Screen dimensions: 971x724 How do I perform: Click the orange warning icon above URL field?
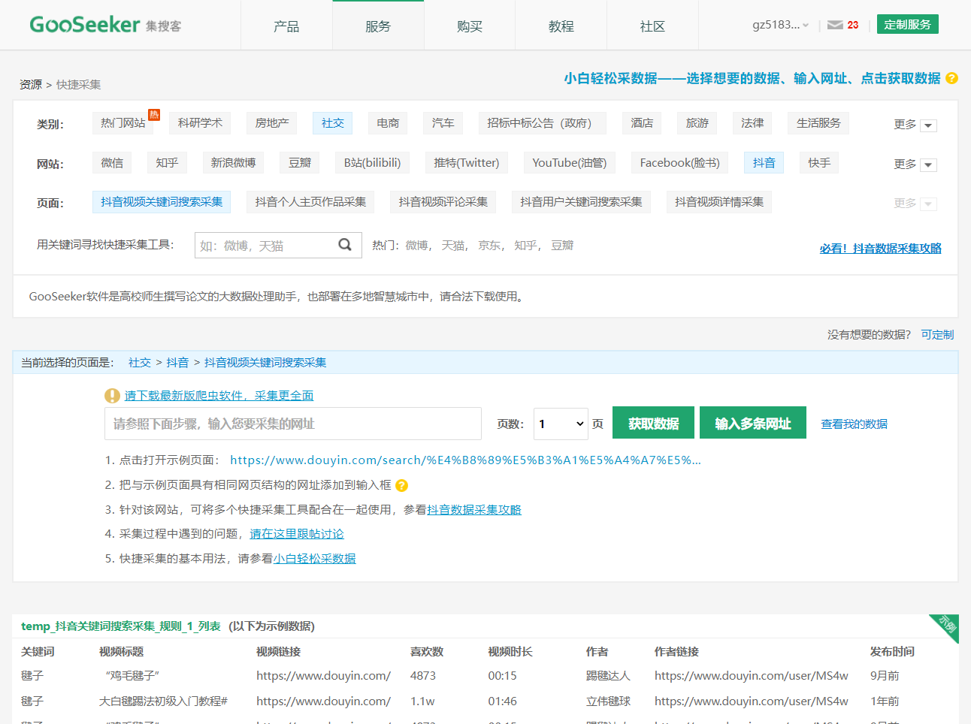[112, 396]
